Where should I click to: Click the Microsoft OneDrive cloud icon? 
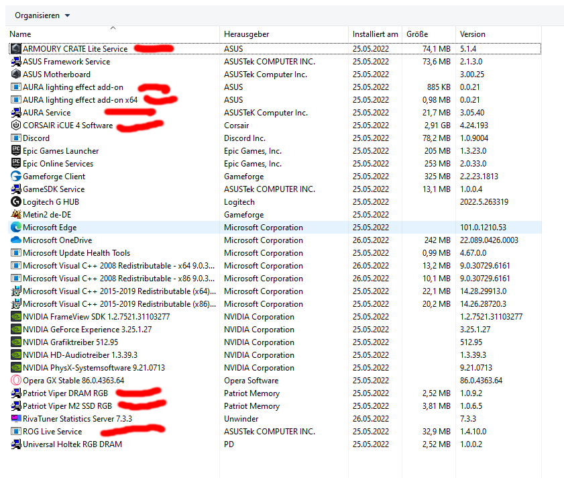(x=16, y=240)
